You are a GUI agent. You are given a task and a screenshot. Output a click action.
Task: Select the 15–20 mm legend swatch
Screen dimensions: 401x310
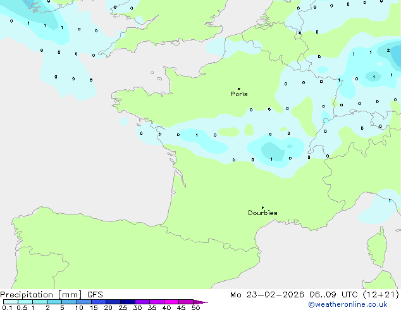coord(98,302)
